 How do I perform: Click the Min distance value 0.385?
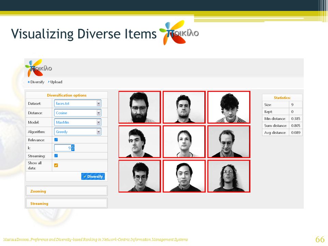click(296, 119)
